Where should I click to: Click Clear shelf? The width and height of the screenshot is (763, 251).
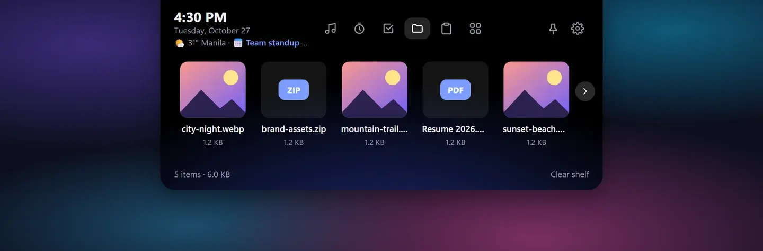[570, 174]
